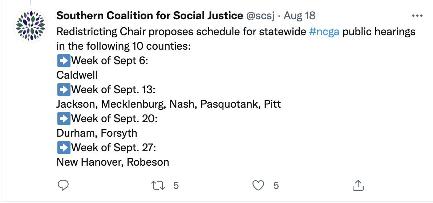The image size is (433, 203).
Task: Open the Southern Coalition leaf logo avatar
Action: tap(31, 25)
